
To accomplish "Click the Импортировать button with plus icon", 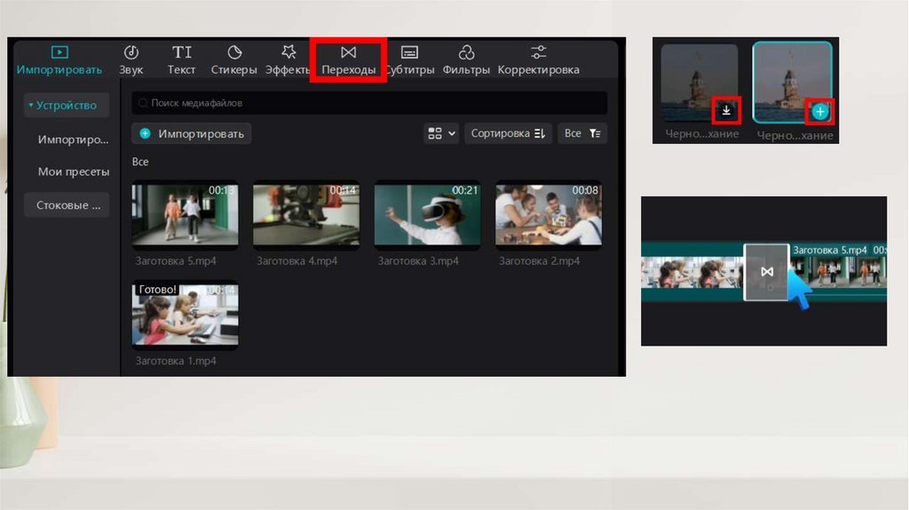I will point(192,133).
